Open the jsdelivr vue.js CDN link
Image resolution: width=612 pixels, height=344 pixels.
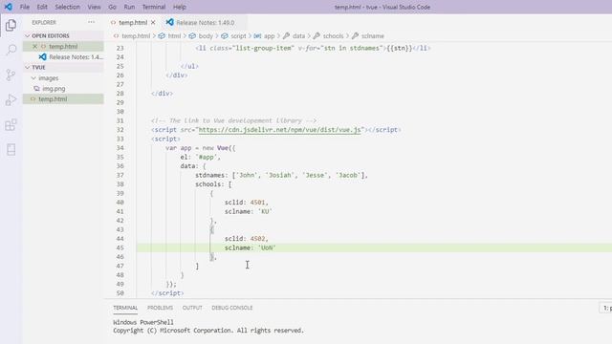[x=281, y=130]
